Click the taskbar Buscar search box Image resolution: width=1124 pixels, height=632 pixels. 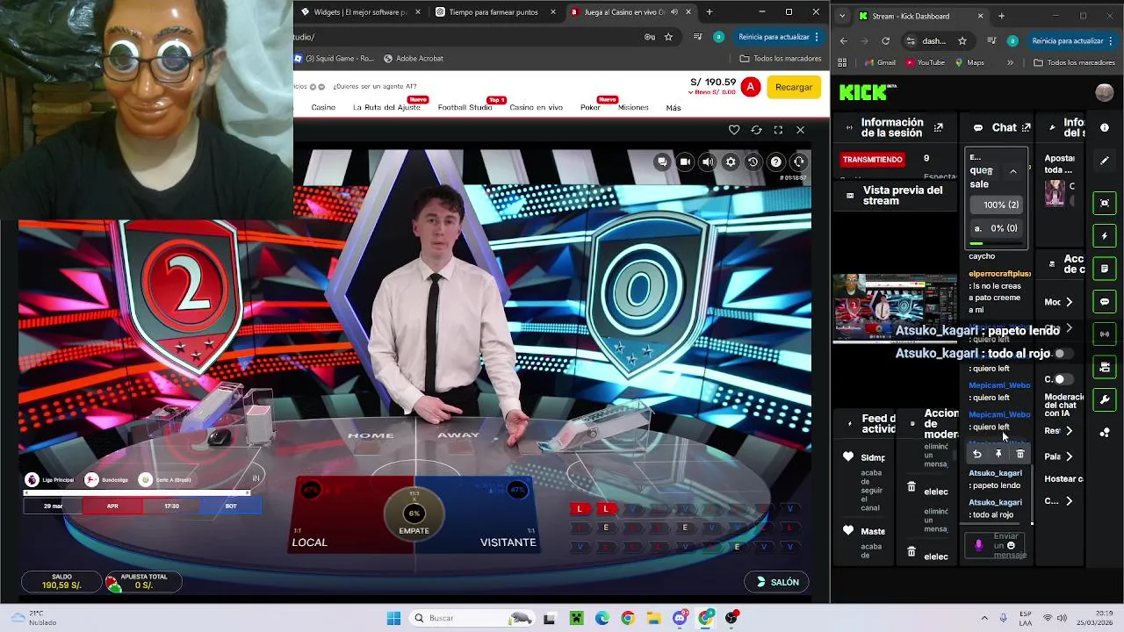pyautogui.click(x=472, y=618)
